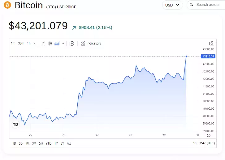Image resolution: width=225 pixels, height=160 pixels.
Task: Switch interval to 30m
Action: point(21,43)
